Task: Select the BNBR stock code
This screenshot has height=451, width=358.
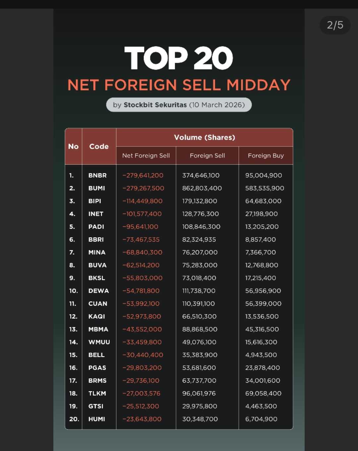Action: [97, 175]
